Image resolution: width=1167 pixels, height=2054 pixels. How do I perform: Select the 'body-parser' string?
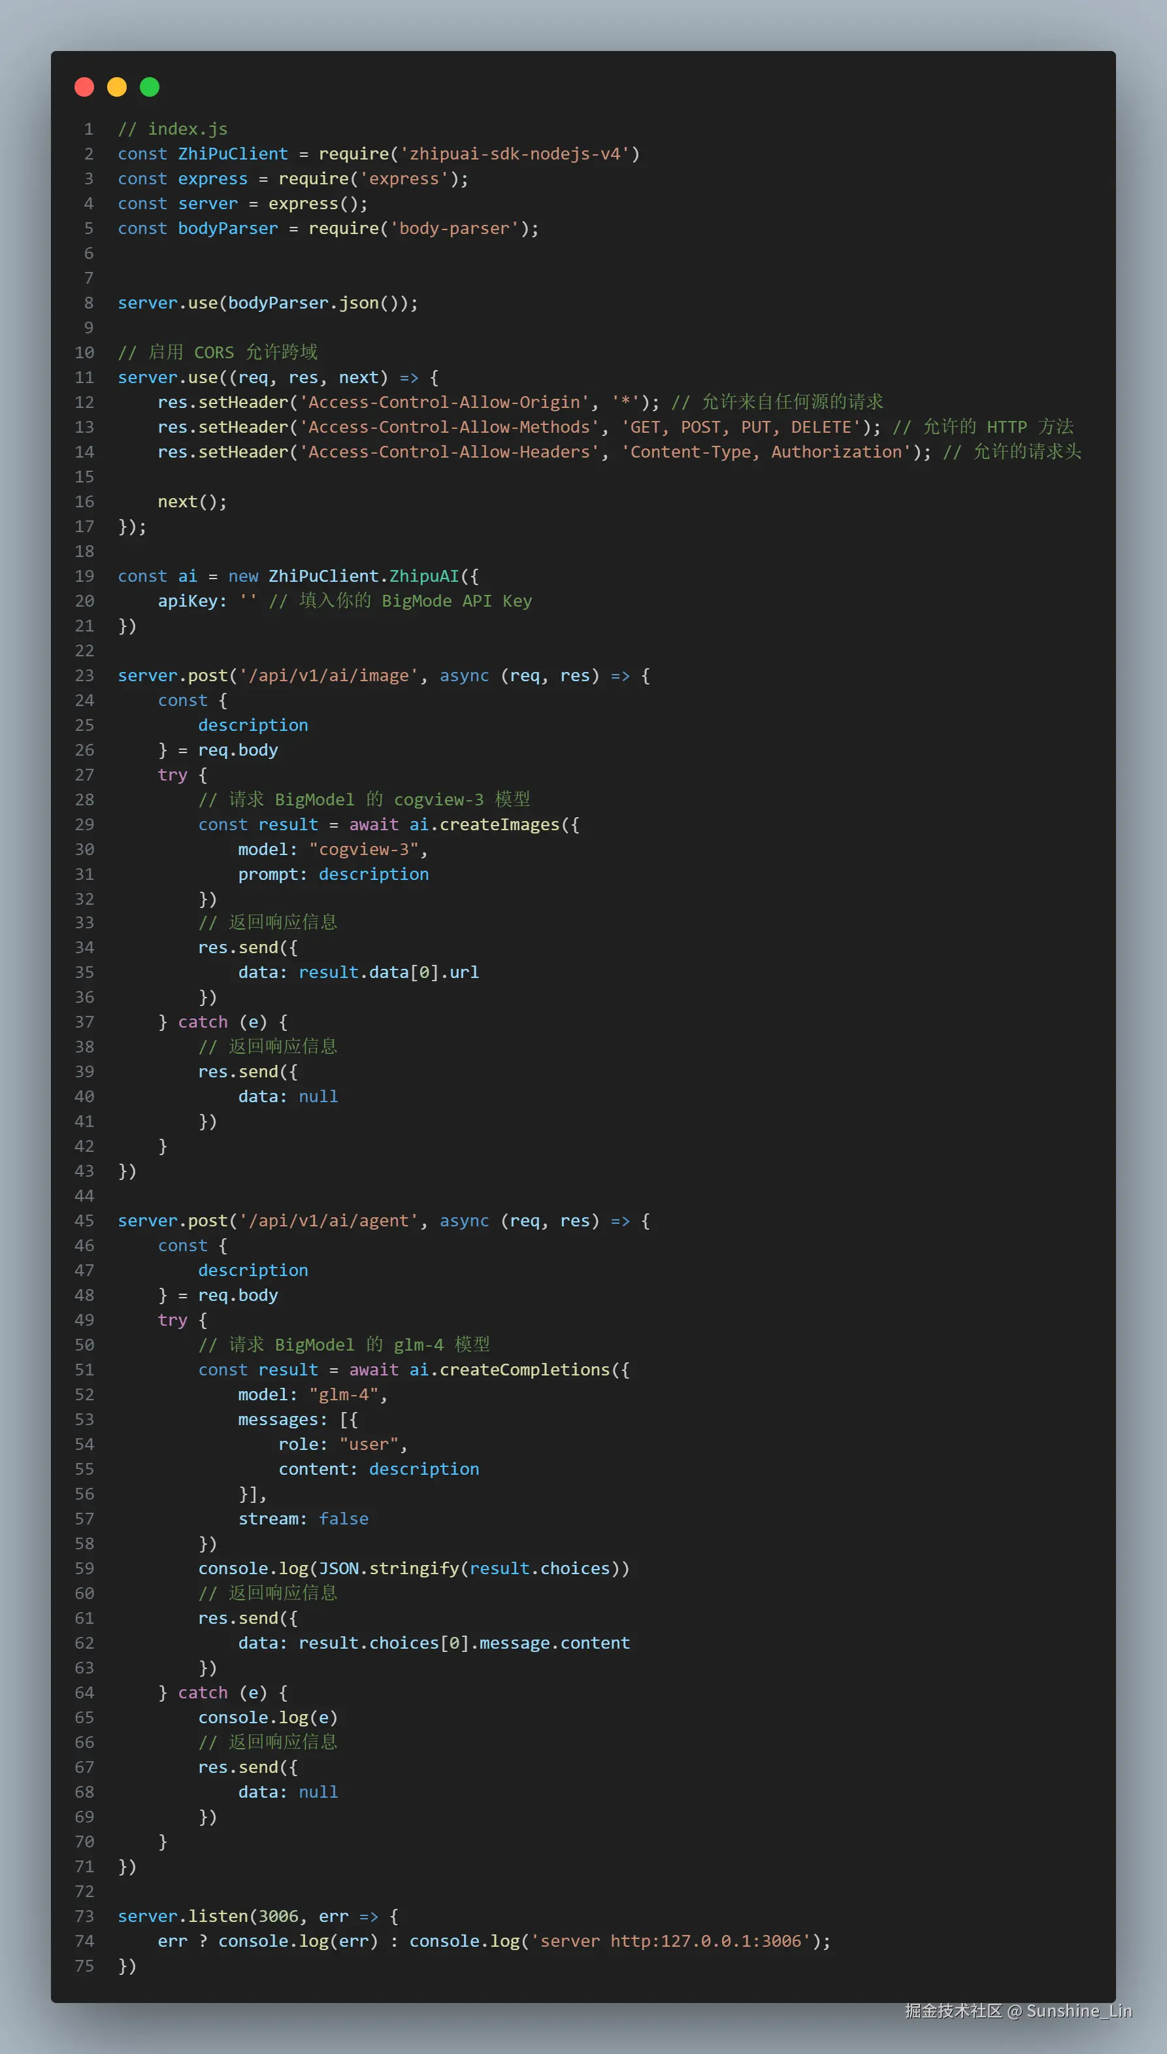point(453,229)
